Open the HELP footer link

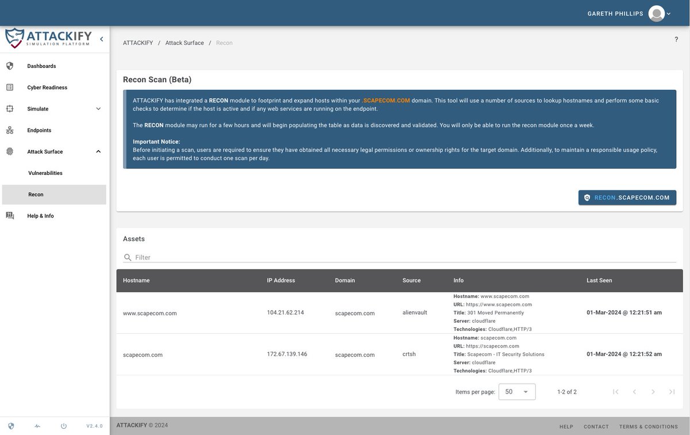(566, 427)
